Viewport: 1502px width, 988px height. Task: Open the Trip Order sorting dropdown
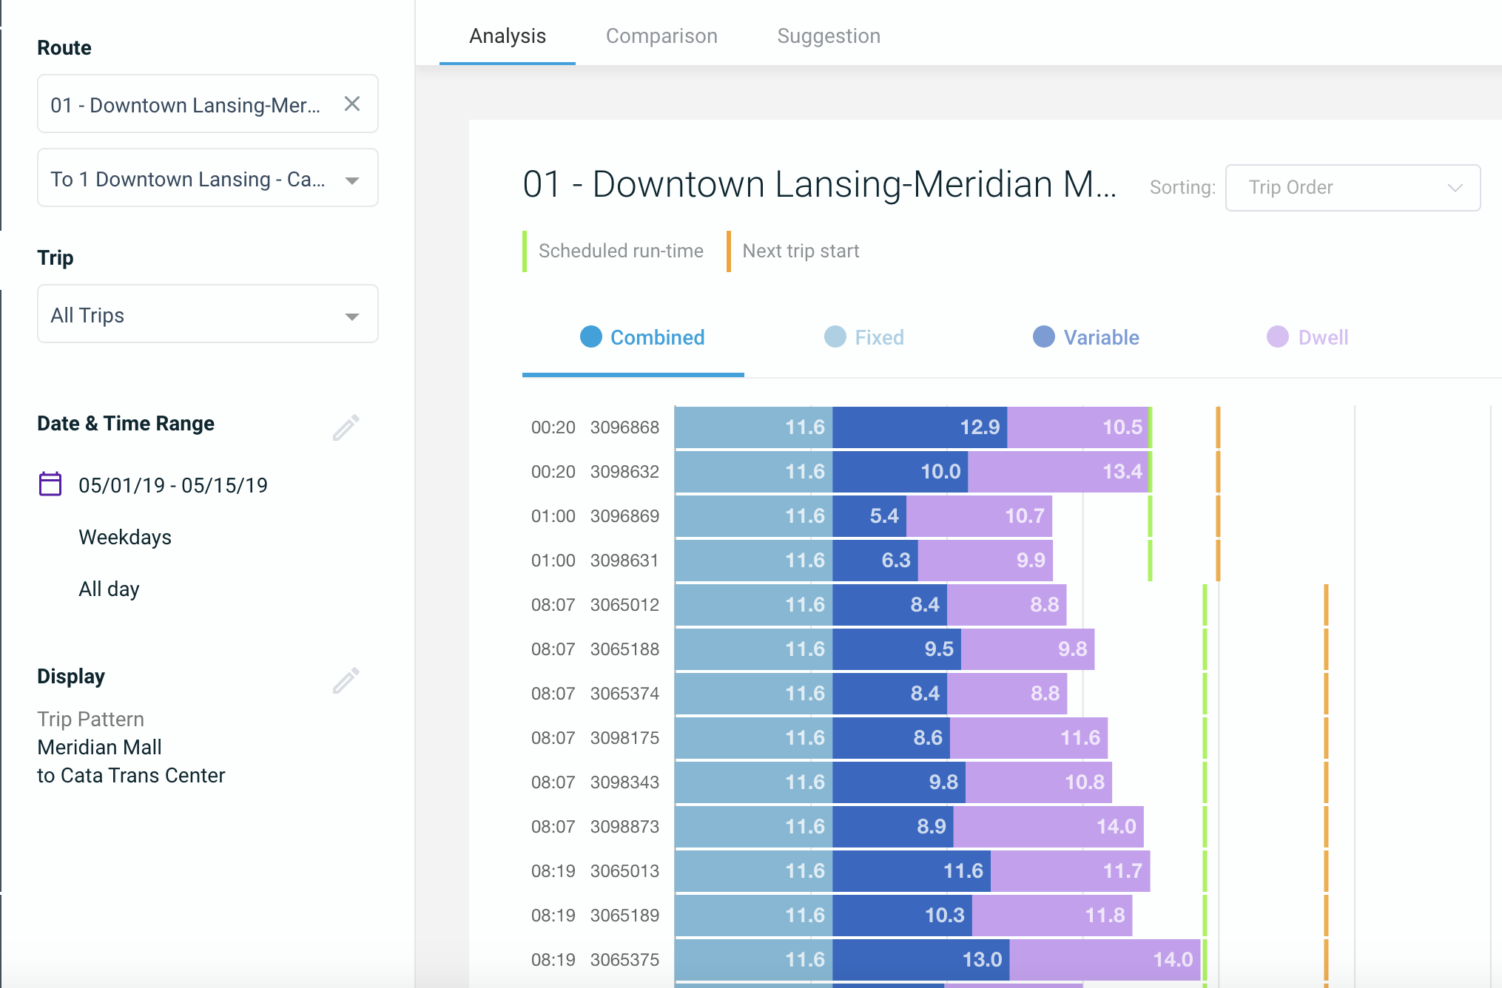pyautogui.click(x=1352, y=188)
